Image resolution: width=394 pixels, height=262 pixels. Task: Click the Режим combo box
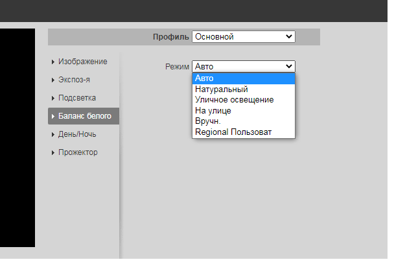point(243,66)
